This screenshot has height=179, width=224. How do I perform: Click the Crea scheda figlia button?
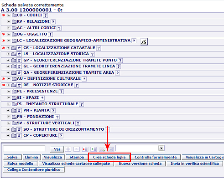point(109,157)
